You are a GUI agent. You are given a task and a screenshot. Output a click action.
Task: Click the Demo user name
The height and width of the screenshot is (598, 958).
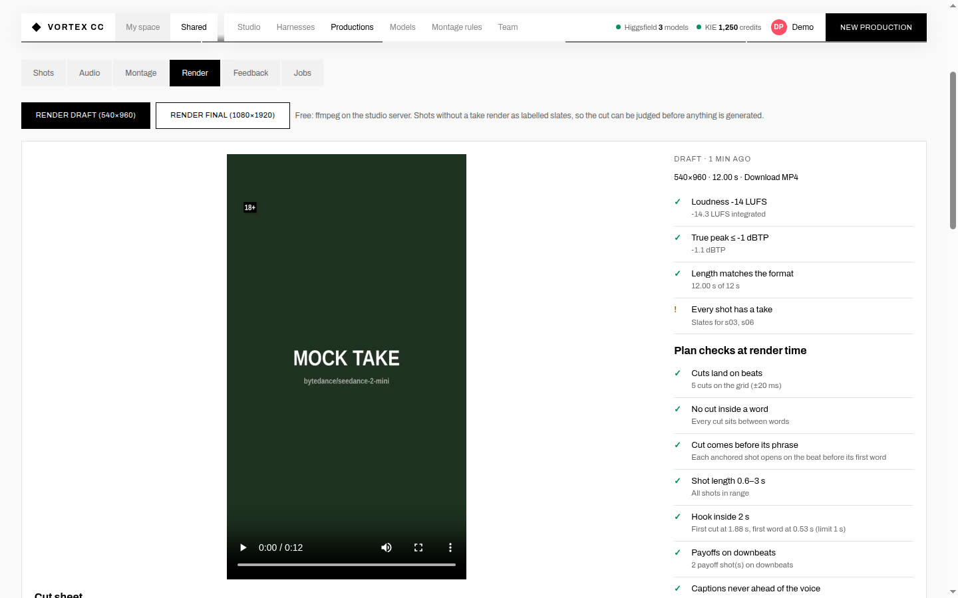[802, 27]
